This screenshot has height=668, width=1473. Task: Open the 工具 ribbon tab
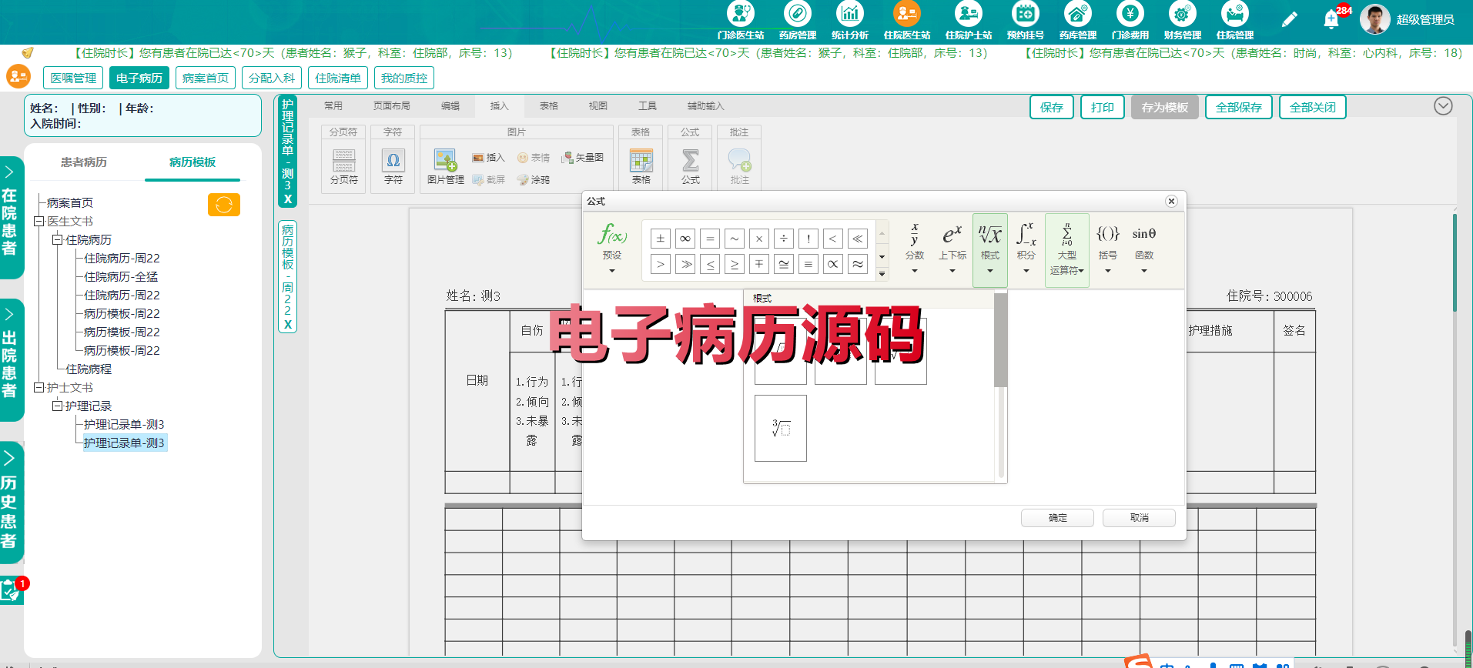tap(648, 106)
